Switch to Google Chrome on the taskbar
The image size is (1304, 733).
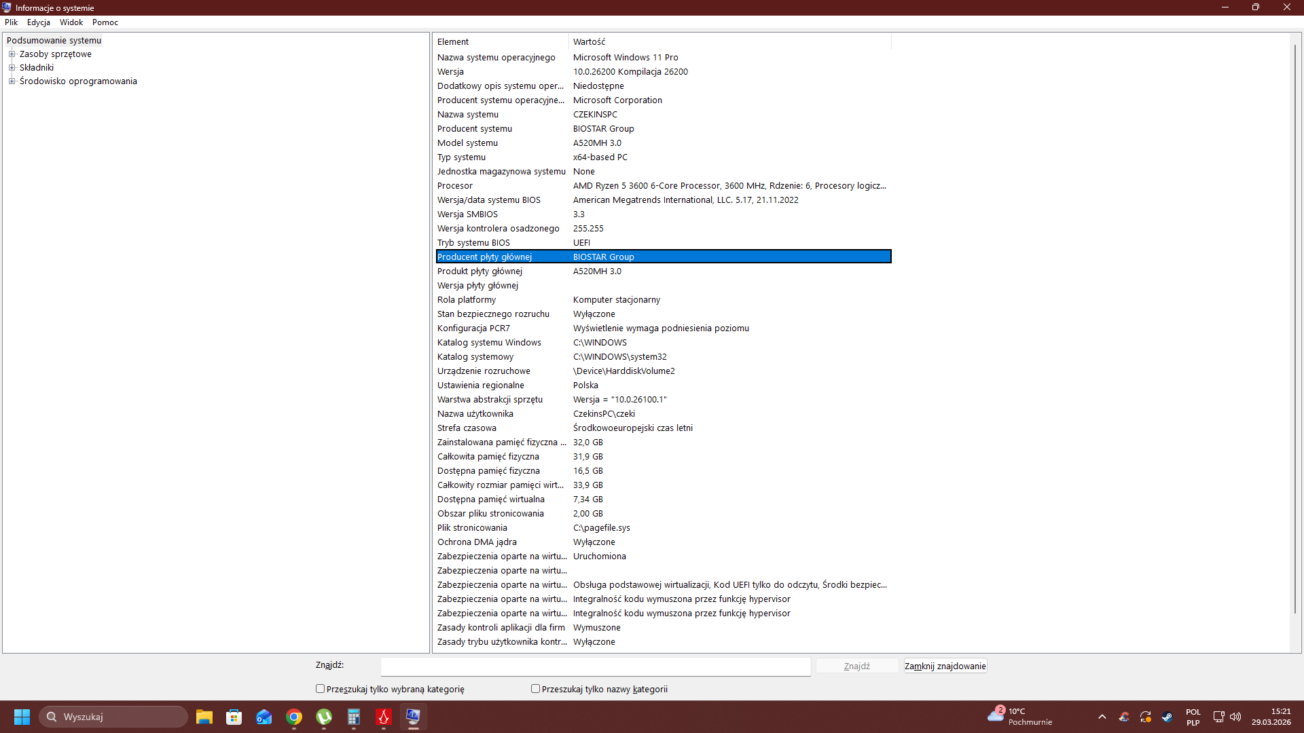click(x=294, y=717)
